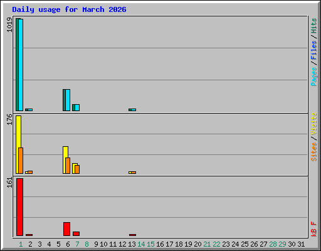Select the red KB bar for day 6

[67, 229]
